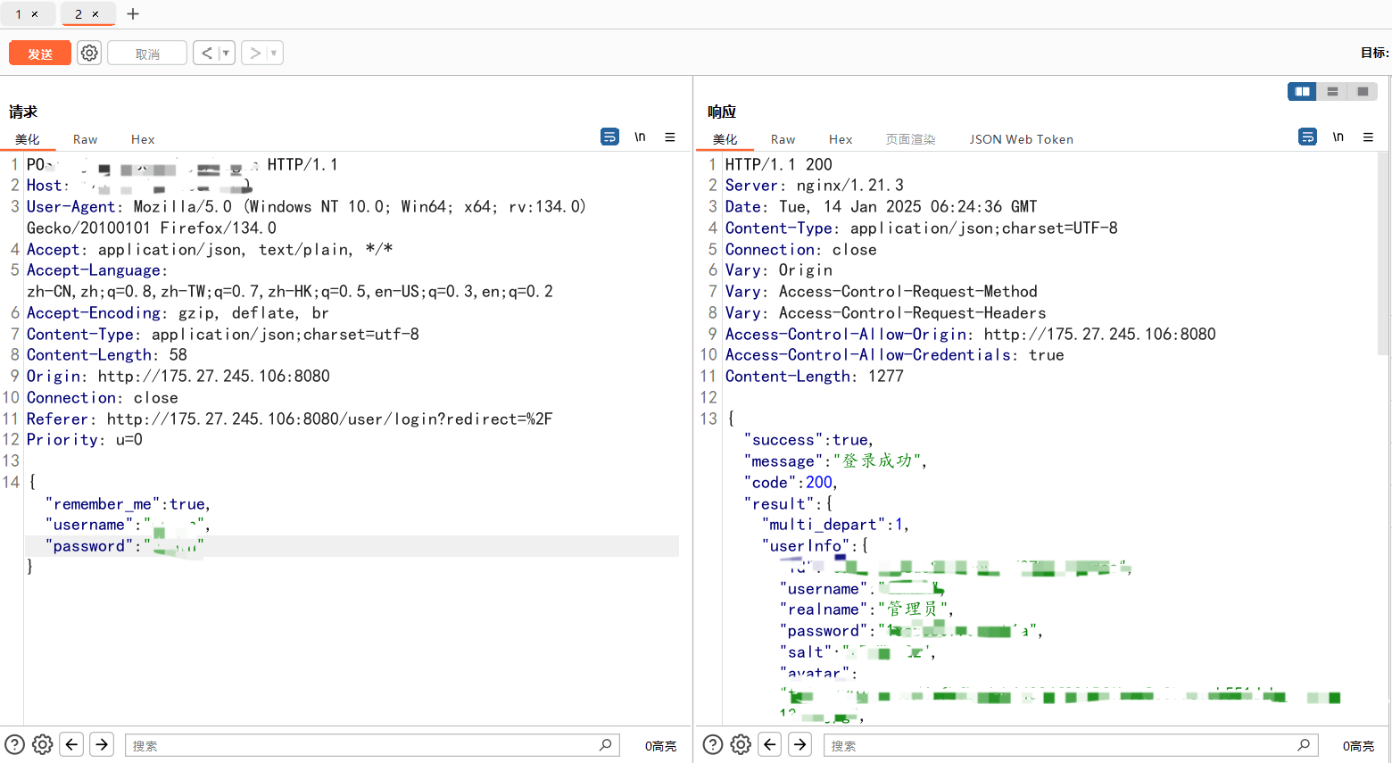Click the Server: nginx/1.21.3 header
Viewport: 1392px width, 763px height.
click(815, 186)
